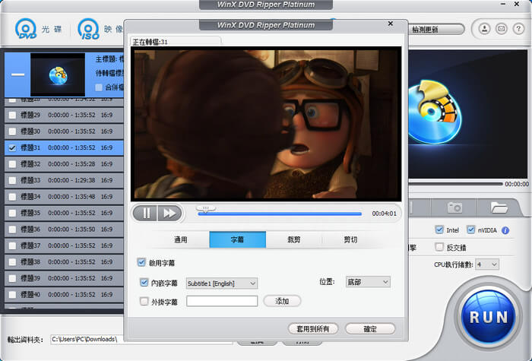Select the 標題33 row with 1:29:38
Viewport: 532px width, 361px height.
click(64, 181)
